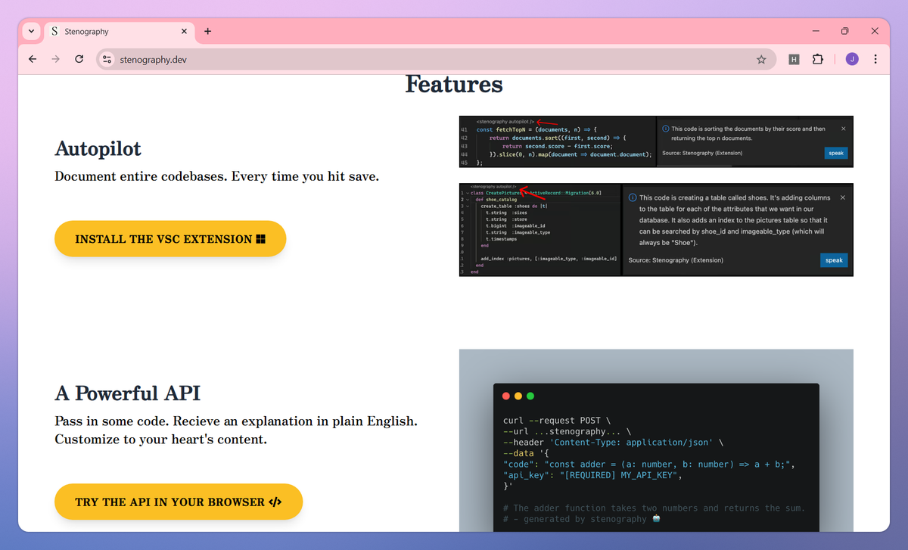
Task: Click the speak button in shoes table explanation
Action: pyautogui.click(x=834, y=260)
